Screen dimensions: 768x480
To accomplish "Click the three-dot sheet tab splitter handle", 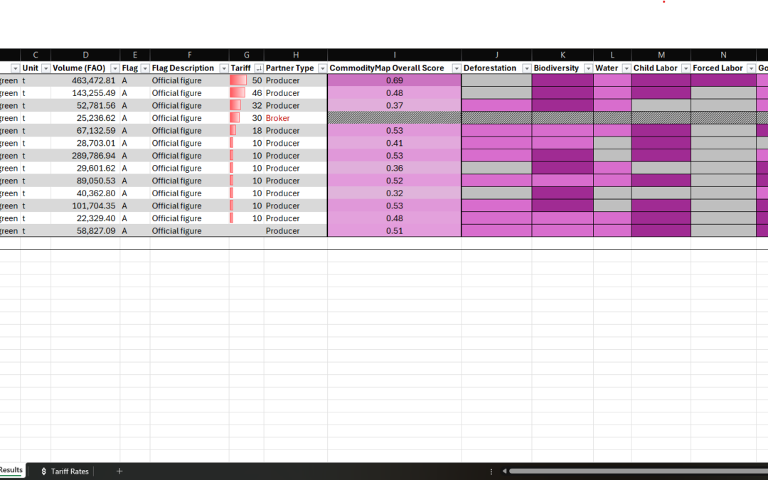I will point(491,471).
